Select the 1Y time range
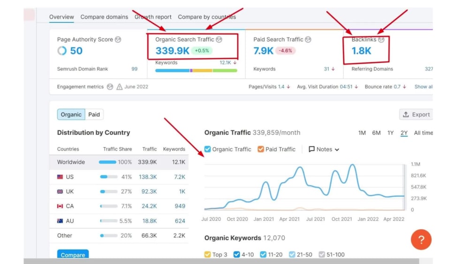 pos(390,133)
